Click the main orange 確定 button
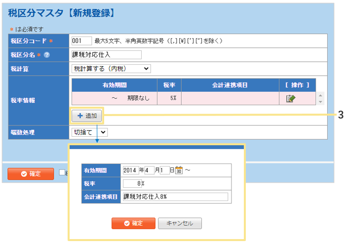Viewport: 348px width, 246px height. pos(30,173)
